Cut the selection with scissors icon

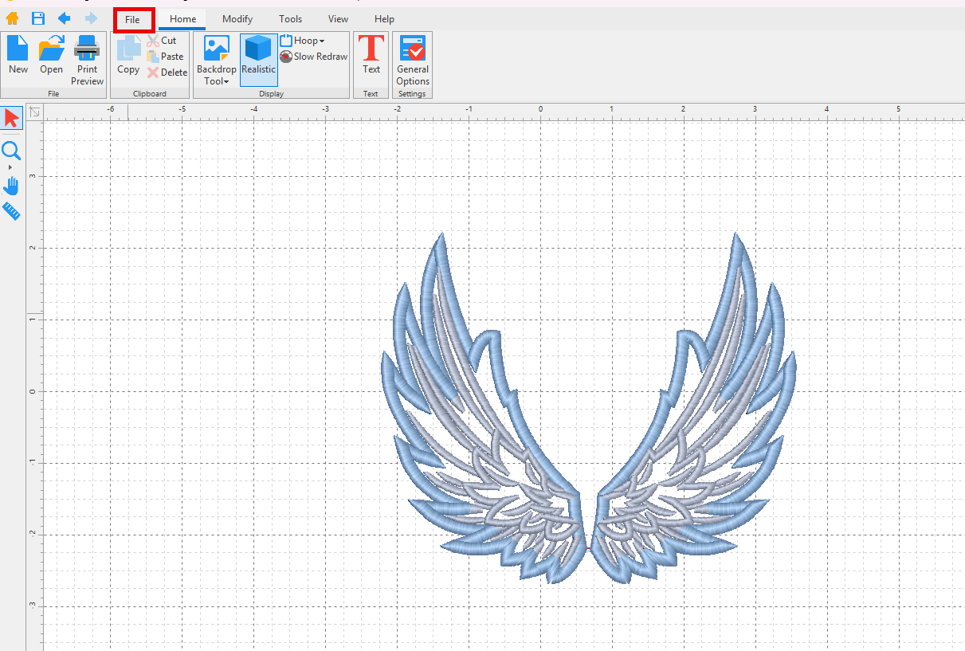coord(162,41)
